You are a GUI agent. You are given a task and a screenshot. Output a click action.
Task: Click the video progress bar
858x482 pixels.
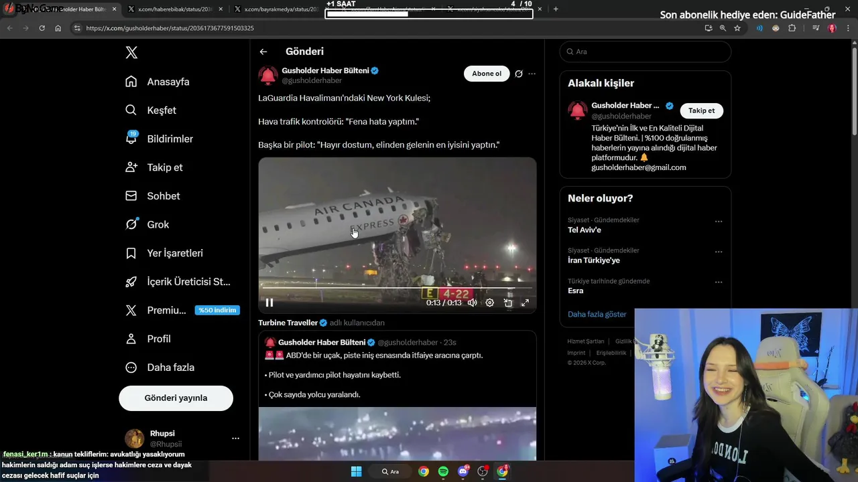[397, 289]
